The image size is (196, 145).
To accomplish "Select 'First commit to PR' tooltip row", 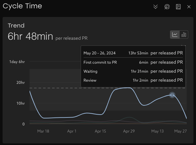I will click(x=133, y=62).
